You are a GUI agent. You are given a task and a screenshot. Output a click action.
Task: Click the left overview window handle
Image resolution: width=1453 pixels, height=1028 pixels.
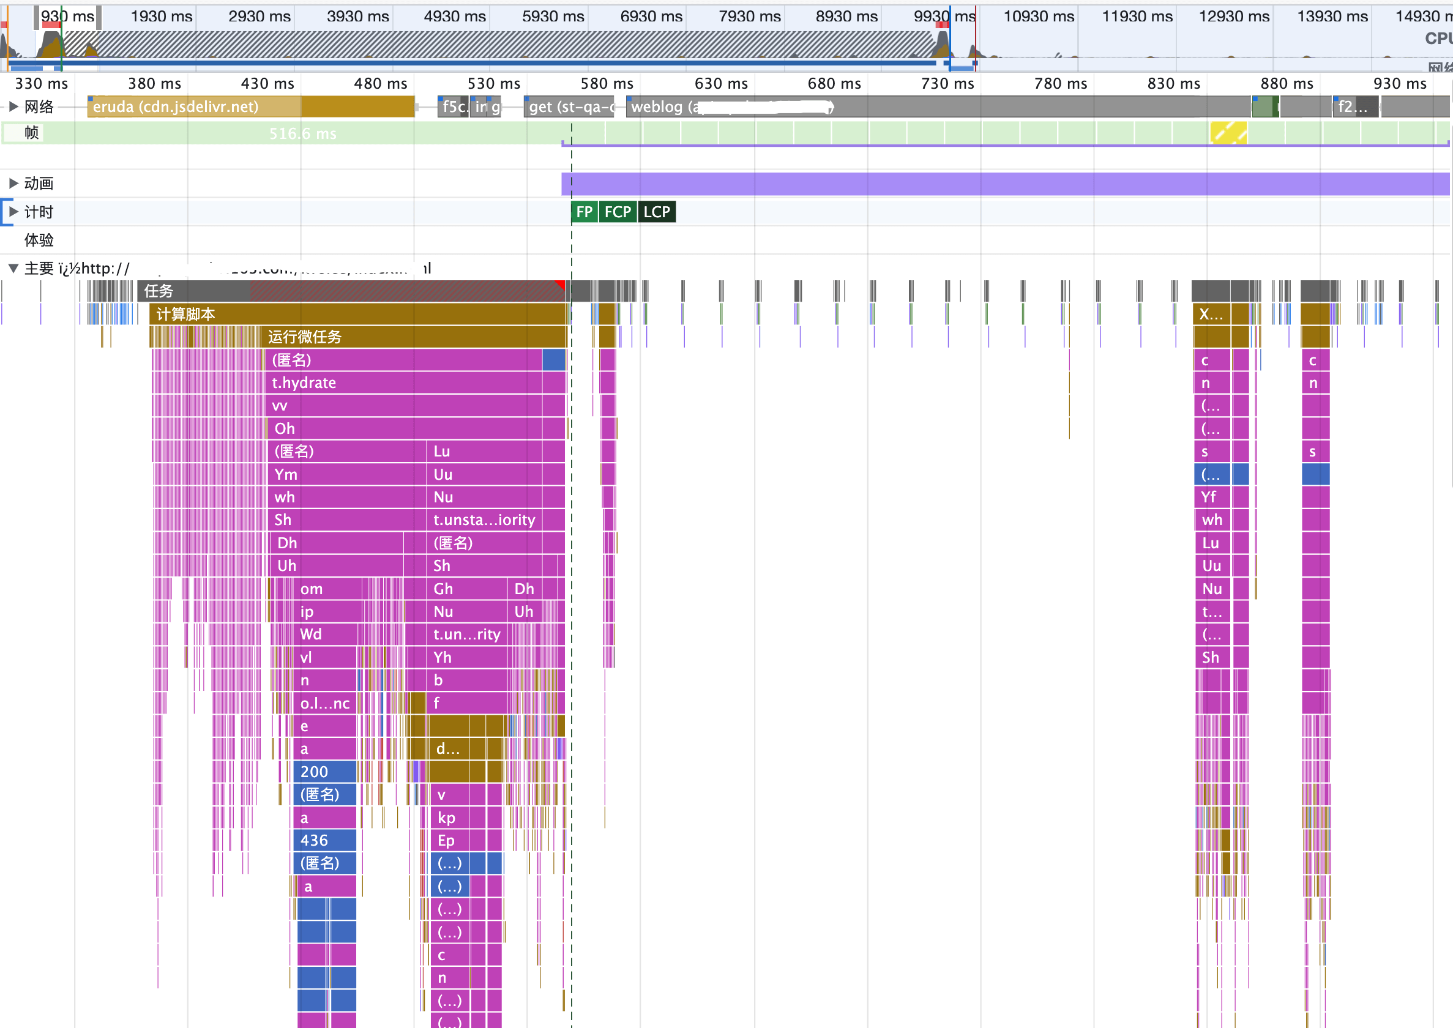[37, 18]
